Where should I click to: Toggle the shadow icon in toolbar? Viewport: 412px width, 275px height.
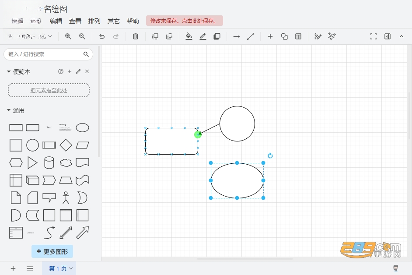217,36
